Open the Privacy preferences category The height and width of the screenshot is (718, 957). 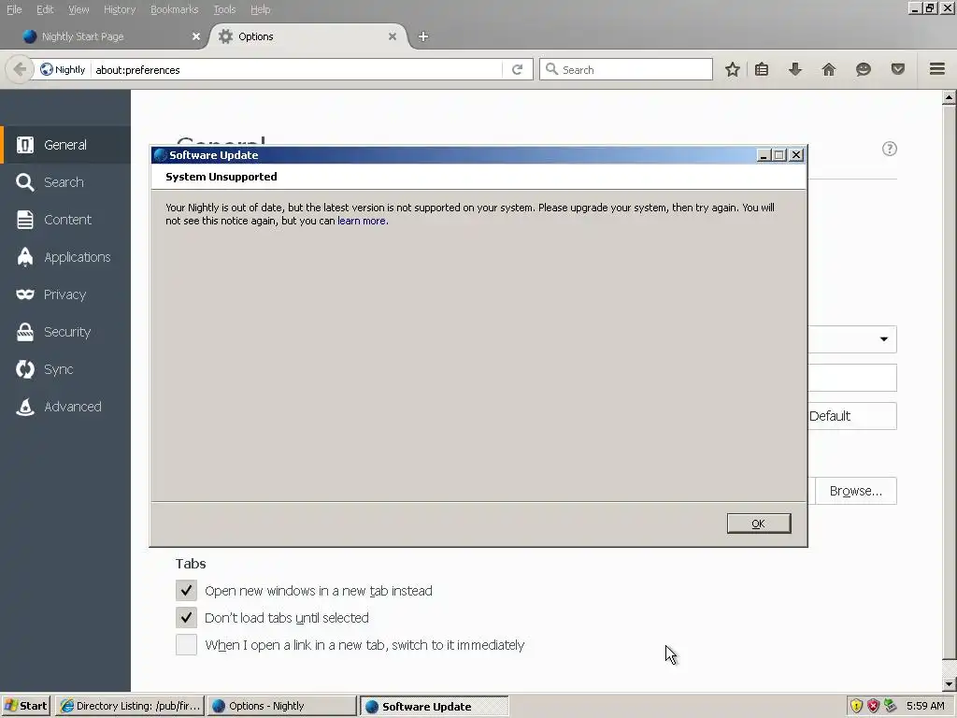(65, 294)
